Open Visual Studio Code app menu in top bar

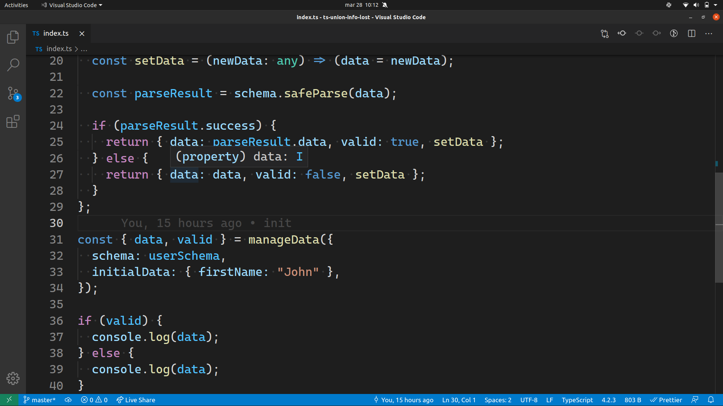[72, 5]
